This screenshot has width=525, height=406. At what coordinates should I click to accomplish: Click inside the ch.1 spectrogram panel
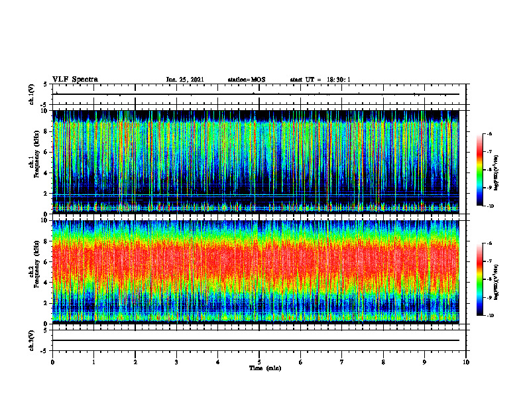click(256, 162)
